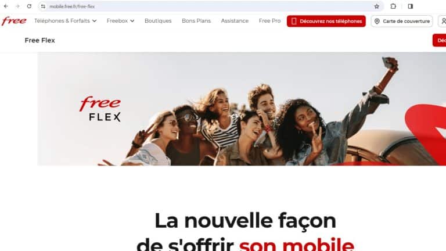
Task: Click the address bar URL field
Action: pos(210,6)
